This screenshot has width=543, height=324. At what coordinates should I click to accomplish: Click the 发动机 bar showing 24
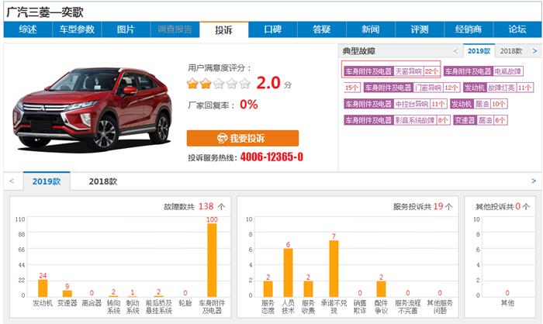pyautogui.click(x=43, y=288)
